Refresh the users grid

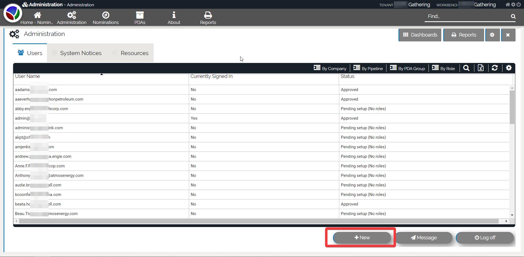pos(495,68)
